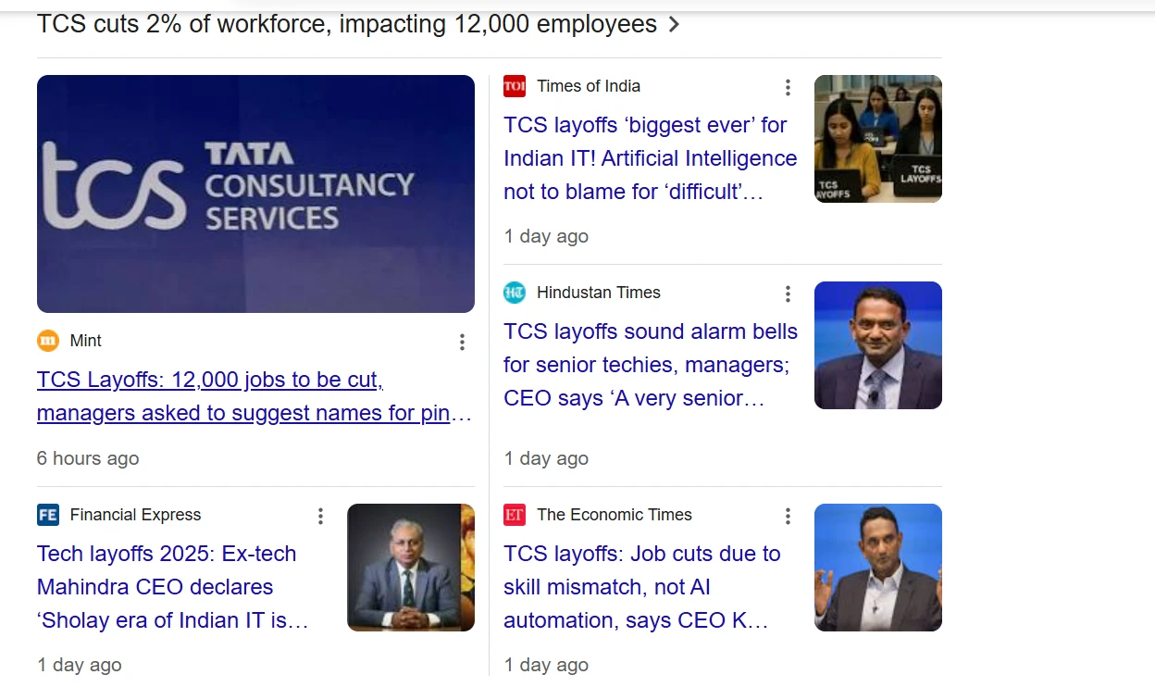The width and height of the screenshot is (1155, 687).
Task: Click the Financial Express logo icon
Action: pyautogui.click(x=48, y=515)
